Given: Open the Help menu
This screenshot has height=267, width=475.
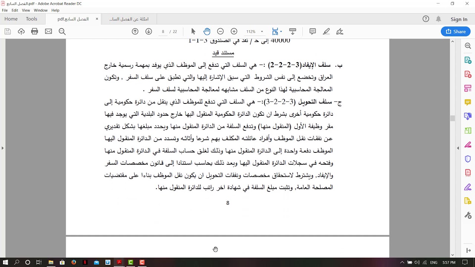Looking at the screenshot, I should coord(55,10).
